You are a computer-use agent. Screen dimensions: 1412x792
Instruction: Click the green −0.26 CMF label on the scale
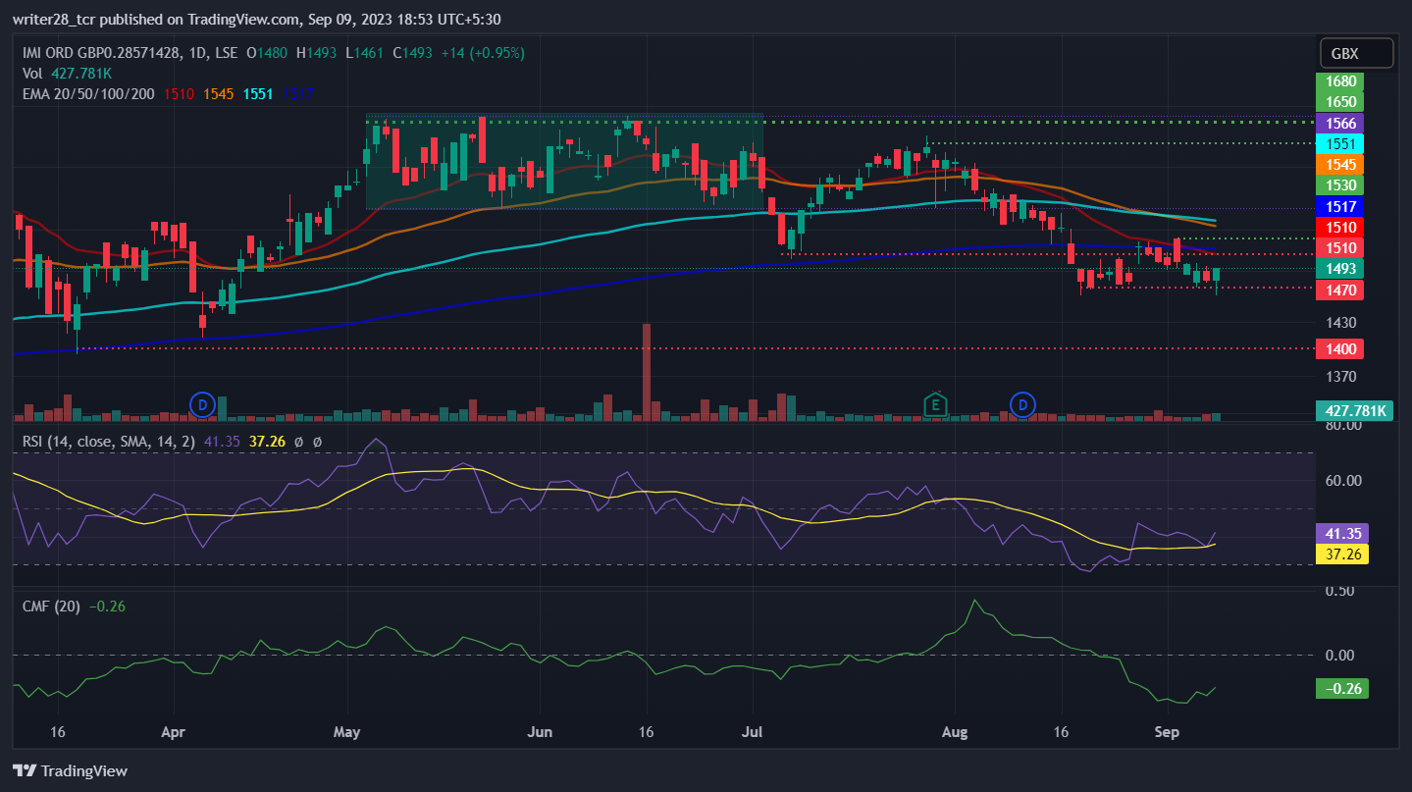[x=1341, y=688]
